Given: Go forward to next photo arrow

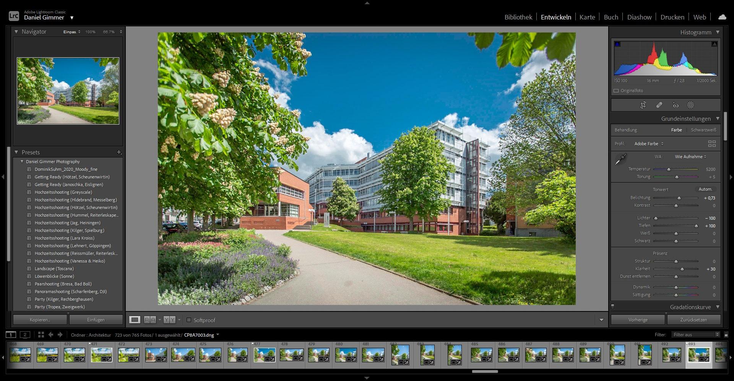Looking at the screenshot, I should [60, 334].
